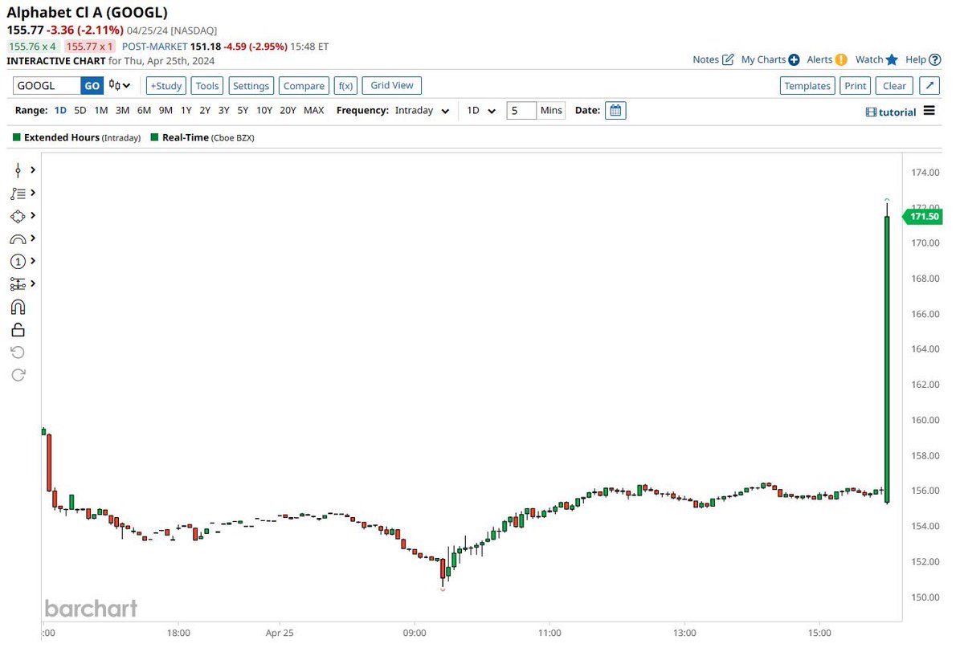This screenshot has height=652, width=964.
Task: Open the Help question mark icon
Action: 934,59
